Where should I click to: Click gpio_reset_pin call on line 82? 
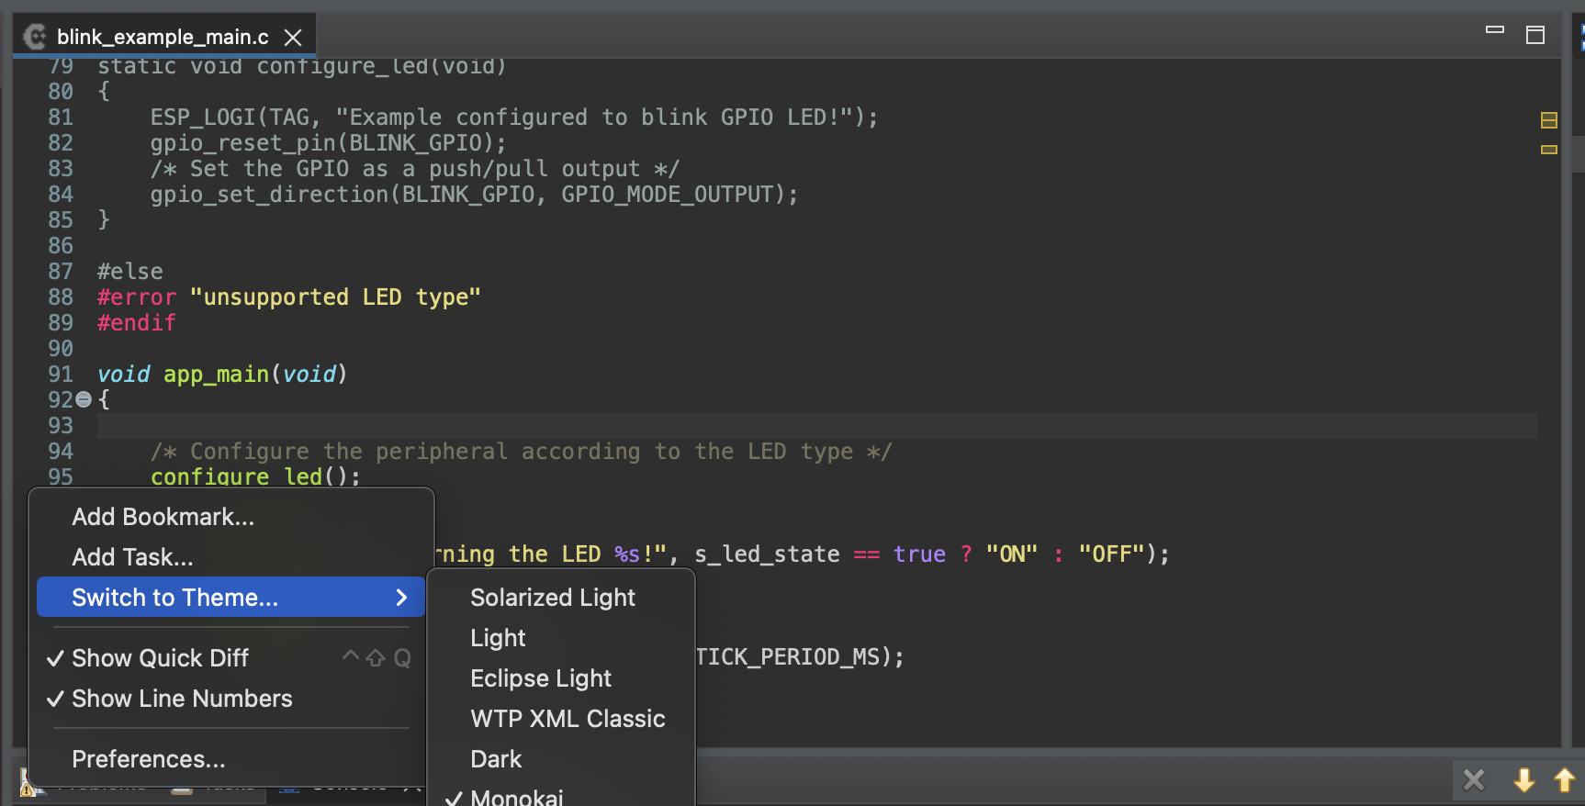click(243, 143)
